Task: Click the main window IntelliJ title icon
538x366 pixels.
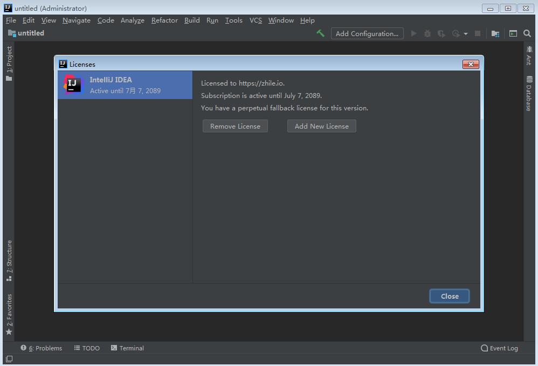Action: point(8,8)
